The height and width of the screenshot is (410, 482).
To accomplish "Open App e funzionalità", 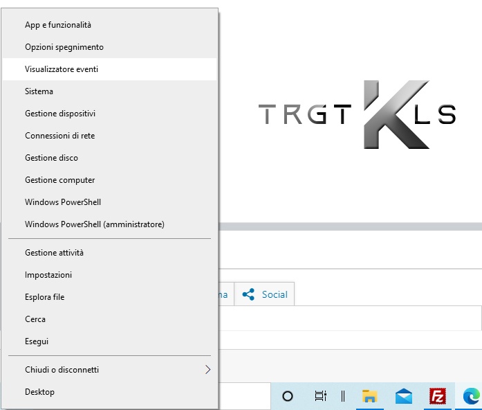I will pos(58,25).
